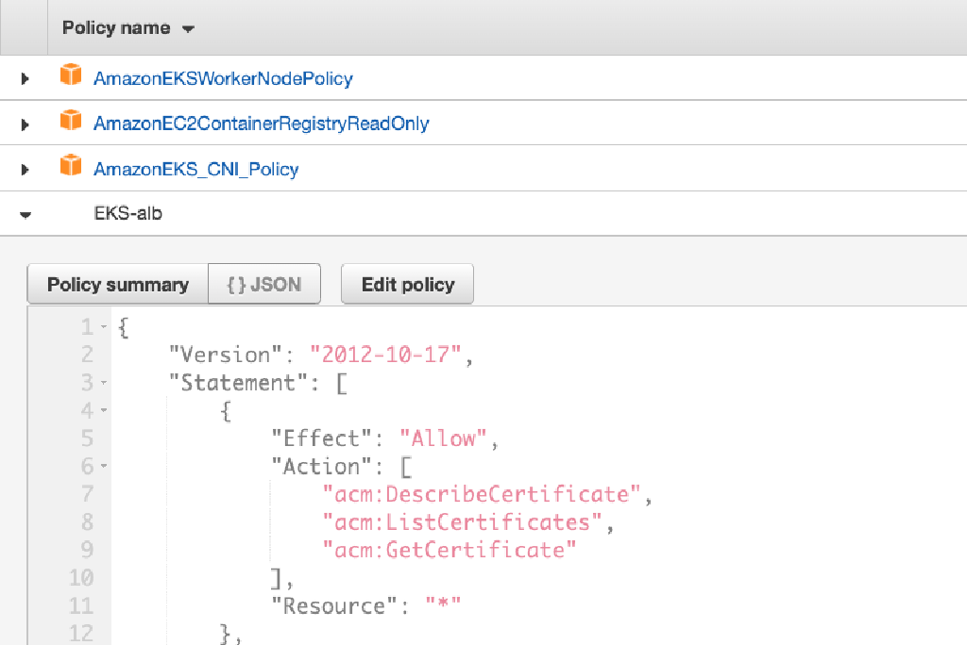The image size is (967, 645).
Task: Open the AmazonEKSWorkerNodePolicy link
Action: point(223,78)
